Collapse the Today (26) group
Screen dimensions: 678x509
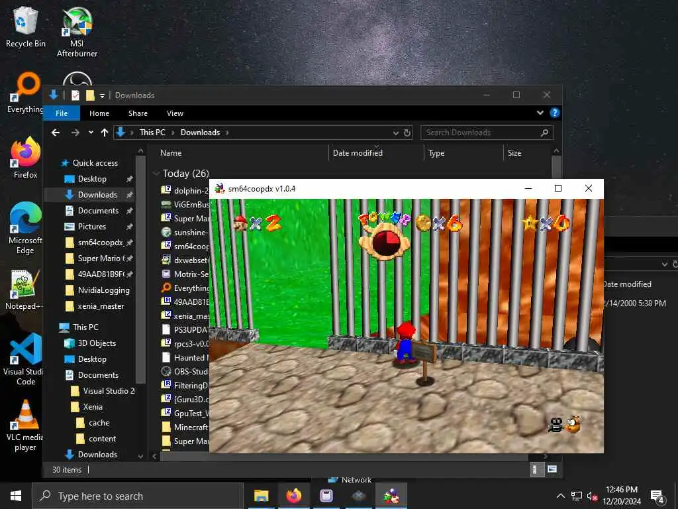[156, 174]
